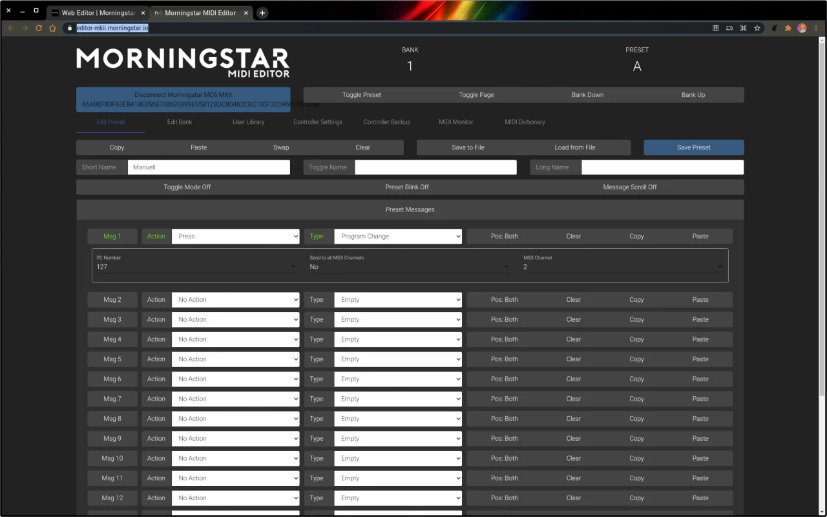Click the browser profile avatar icon
Image resolution: width=827 pixels, height=517 pixels.
pos(802,28)
